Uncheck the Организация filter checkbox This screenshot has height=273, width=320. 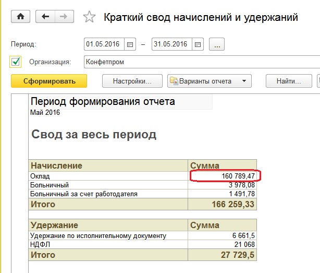pos(16,62)
